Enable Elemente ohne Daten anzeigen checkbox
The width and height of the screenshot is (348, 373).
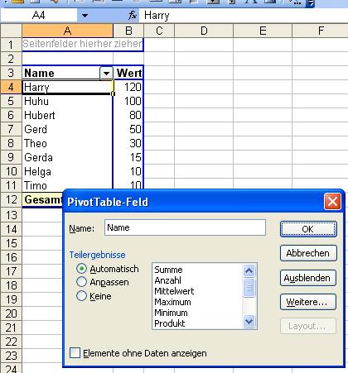click(75, 353)
